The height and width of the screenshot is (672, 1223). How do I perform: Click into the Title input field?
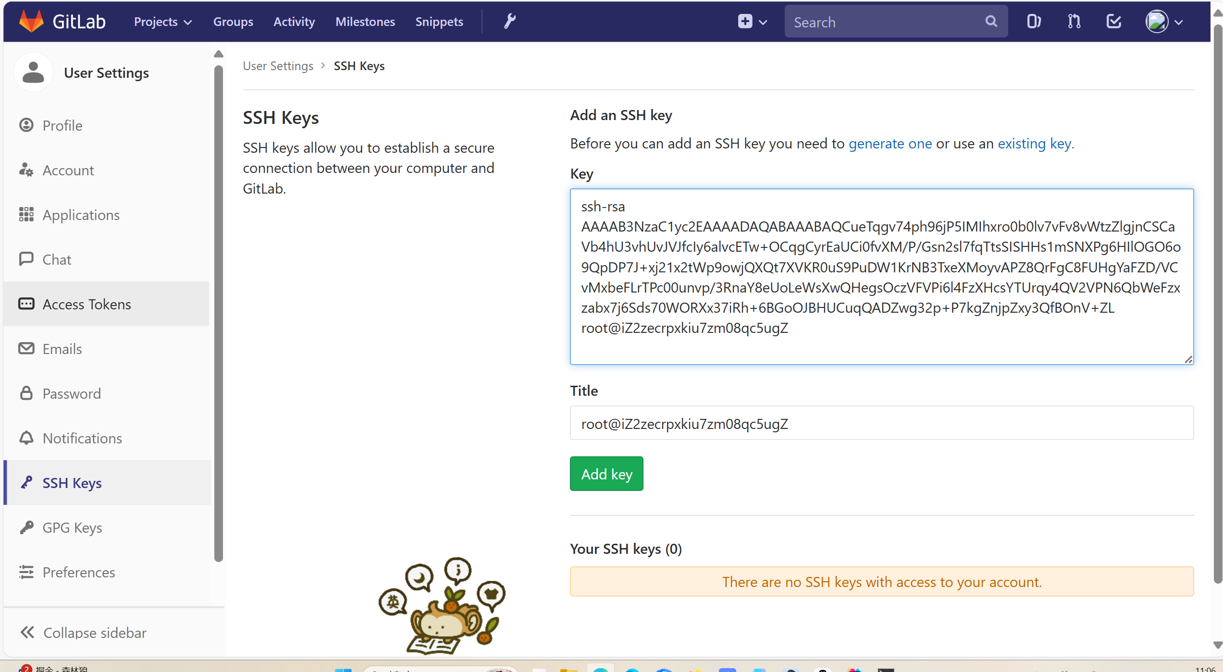tap(881, 423)
